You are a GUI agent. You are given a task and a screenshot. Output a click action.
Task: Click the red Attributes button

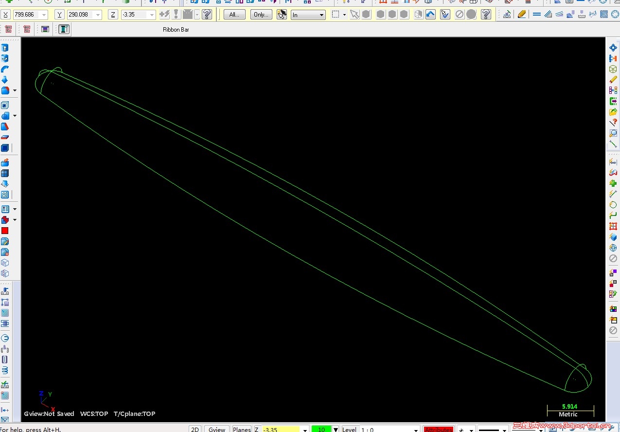439,429
